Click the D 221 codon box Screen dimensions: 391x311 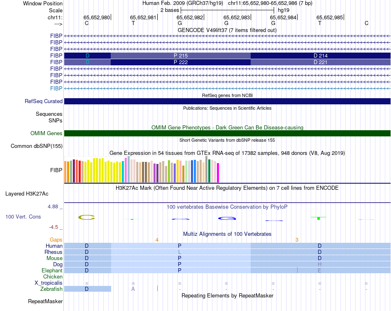[x=321, y=62]
